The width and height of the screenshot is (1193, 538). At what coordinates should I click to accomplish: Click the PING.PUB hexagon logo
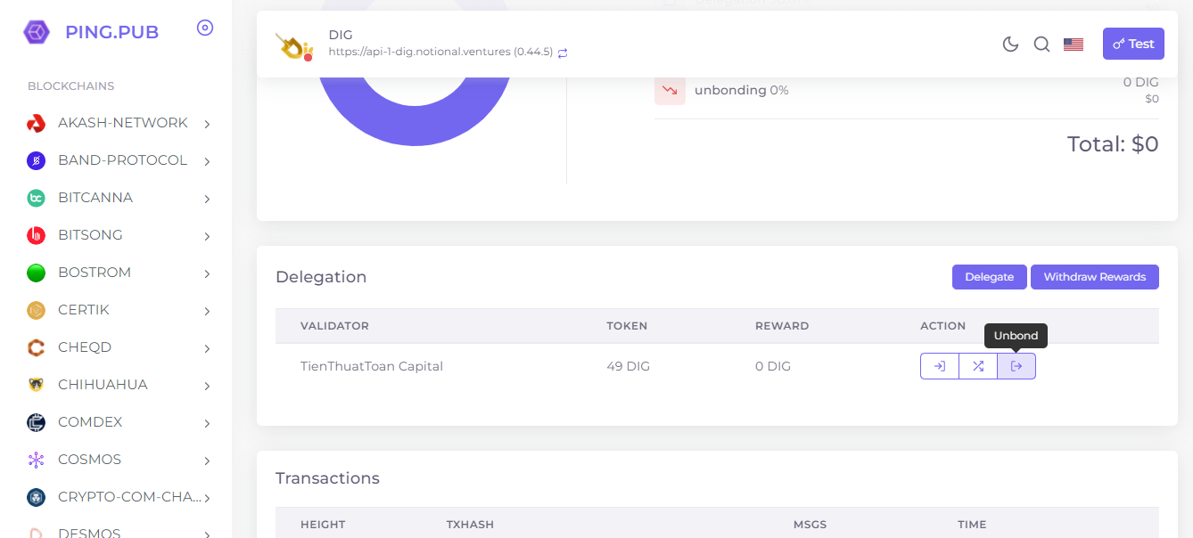[37, 32]
